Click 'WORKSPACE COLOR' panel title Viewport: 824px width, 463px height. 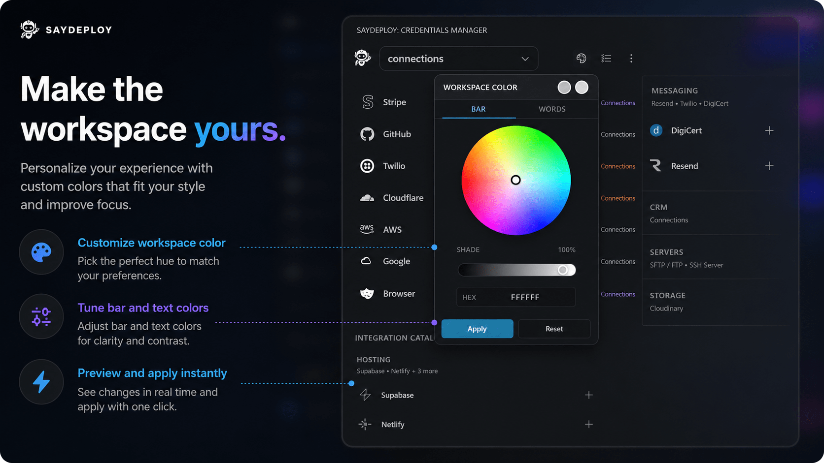coord(481,87)
